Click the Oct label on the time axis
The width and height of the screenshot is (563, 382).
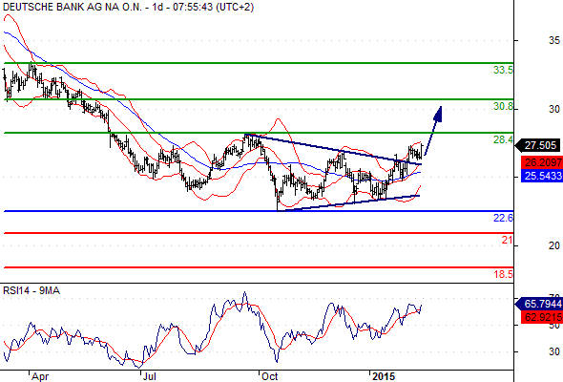click(x=270, y=376)
